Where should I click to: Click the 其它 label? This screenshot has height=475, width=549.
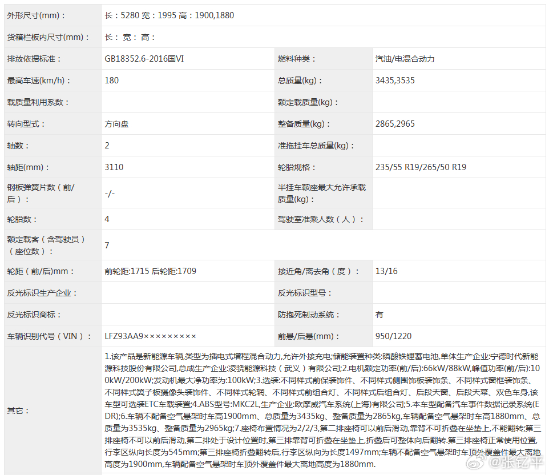(18, 410)
